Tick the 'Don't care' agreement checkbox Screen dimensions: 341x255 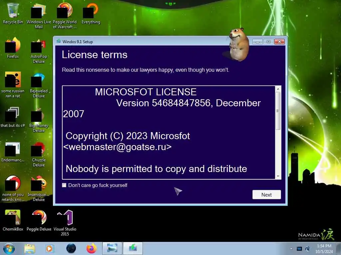[64, 185]
